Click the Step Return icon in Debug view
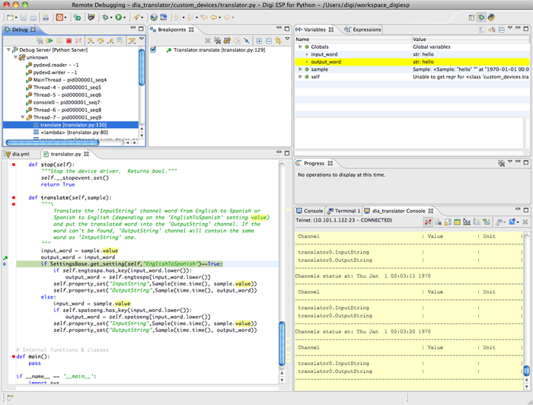The image size is (533, 405). [x=110, y=41]
